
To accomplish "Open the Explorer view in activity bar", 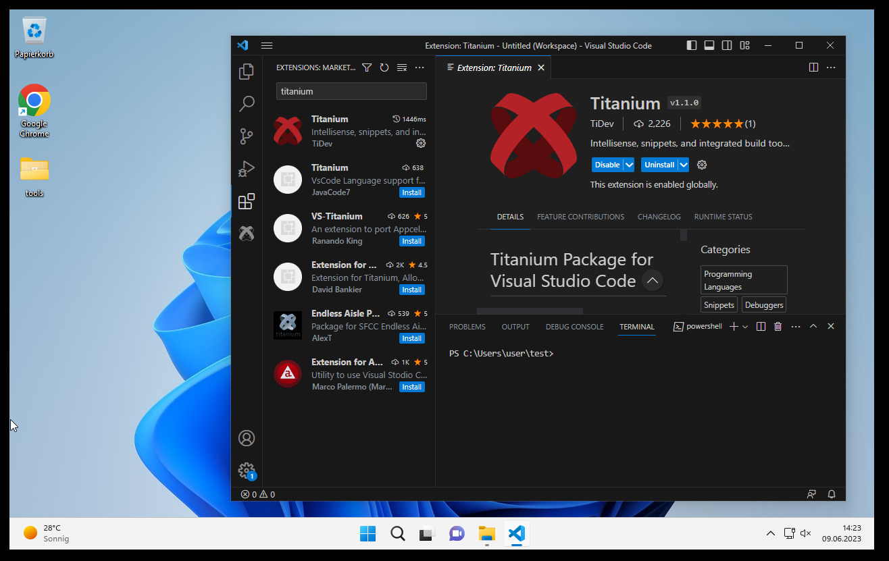I will click(247, 71).
